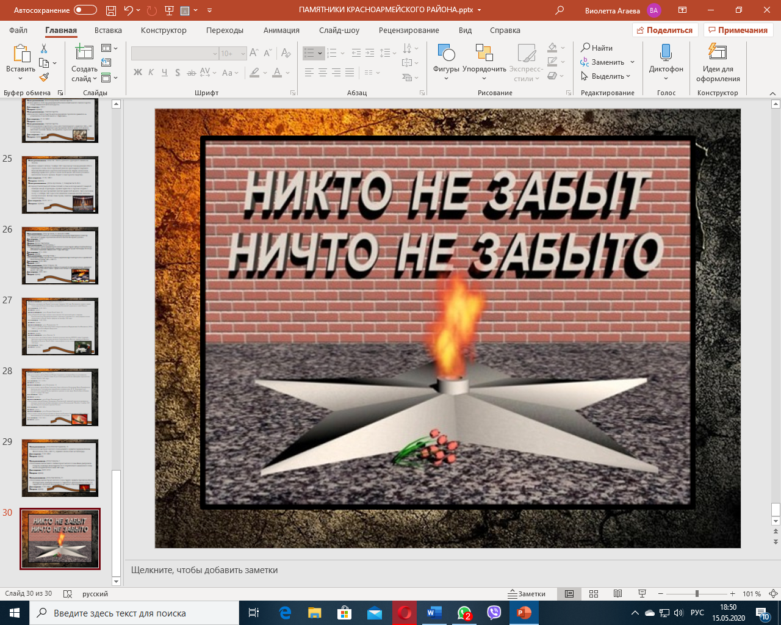
Task: Open Идеи для оформления design ideas
Action: (x=718, y=62)
